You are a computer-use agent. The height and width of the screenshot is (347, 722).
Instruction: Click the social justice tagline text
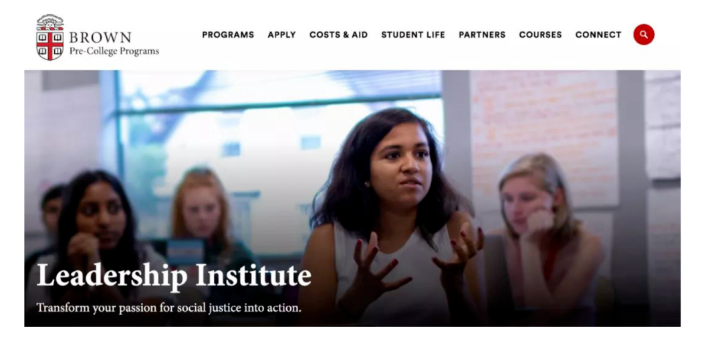click(x=168, y=308)
